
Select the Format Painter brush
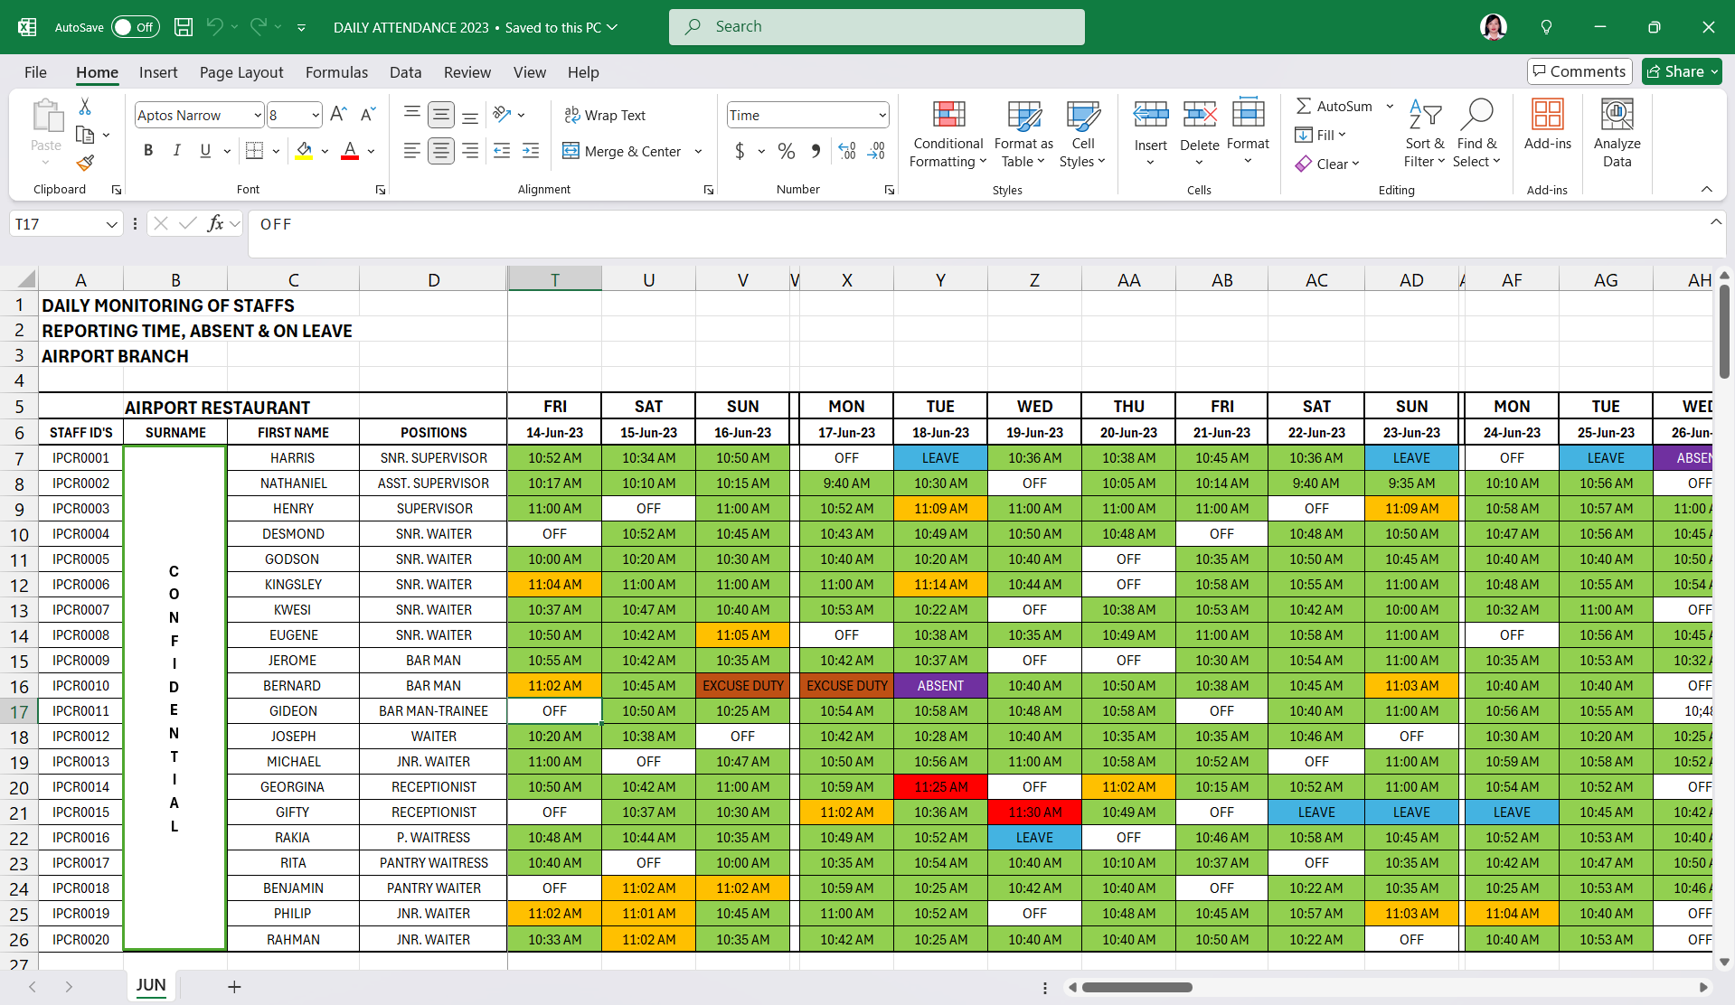coord(85,163)
